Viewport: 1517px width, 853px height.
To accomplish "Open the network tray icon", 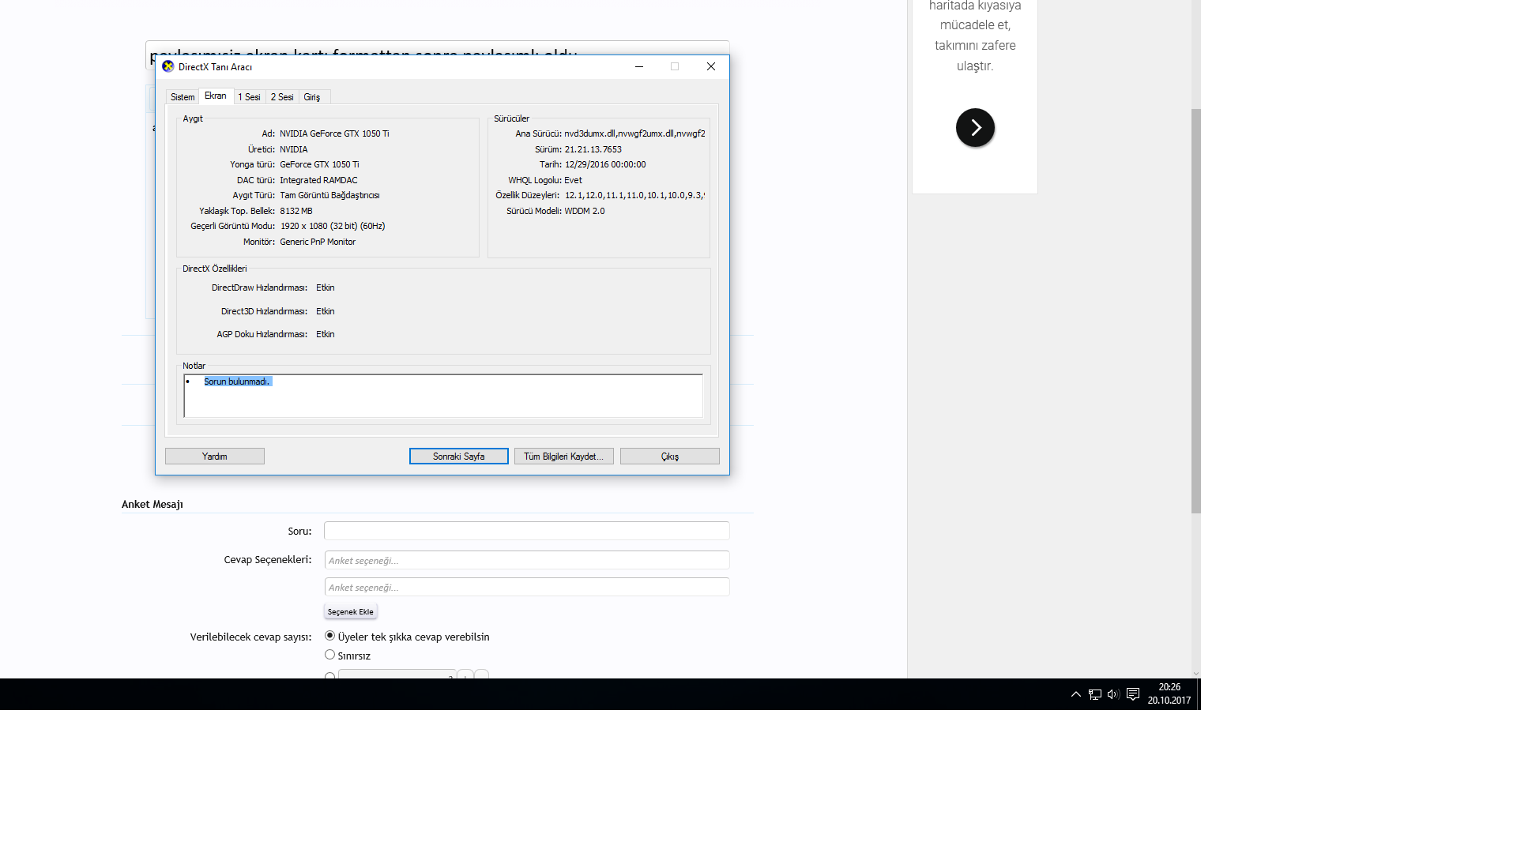I will coord(1095,694).
